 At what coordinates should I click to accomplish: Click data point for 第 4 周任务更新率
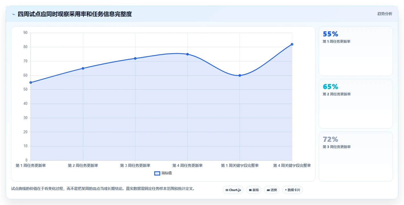click(188, 54)
